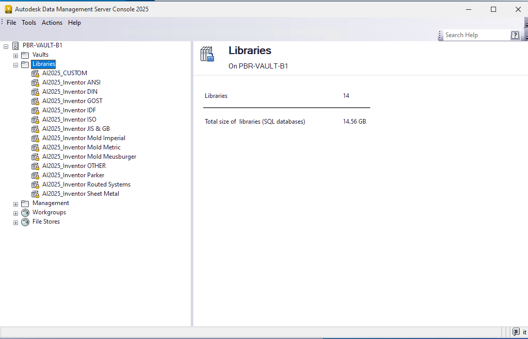Click the libraries count value 14
Viewport: 528px width, 339px height.
coord(346,96)
